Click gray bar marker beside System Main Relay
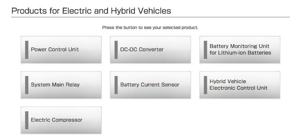The image size is (301, 136). (27, 85)
